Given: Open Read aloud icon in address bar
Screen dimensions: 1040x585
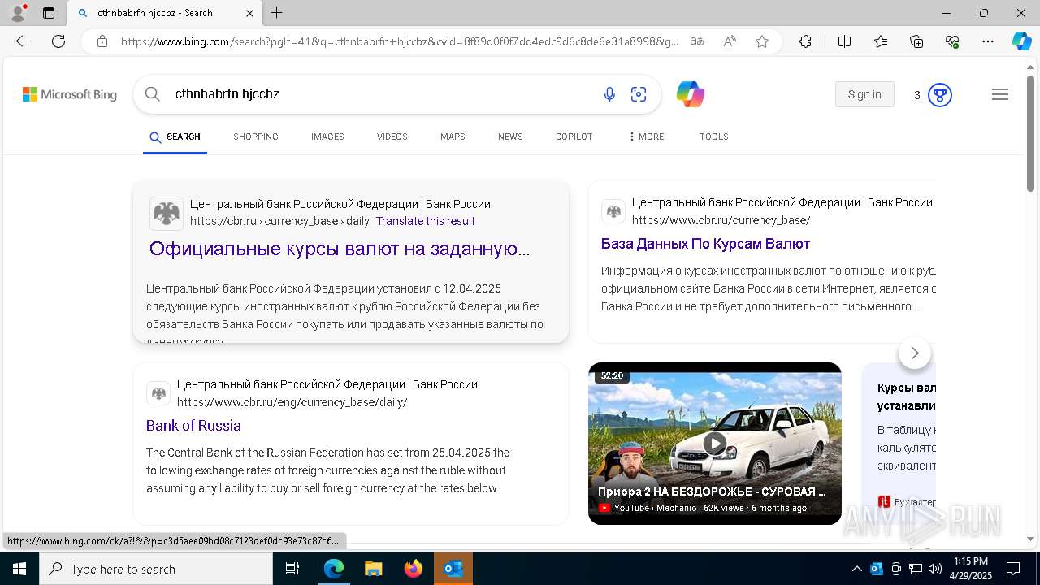Looking at the screenshot, I should click(x=730, y=41).
